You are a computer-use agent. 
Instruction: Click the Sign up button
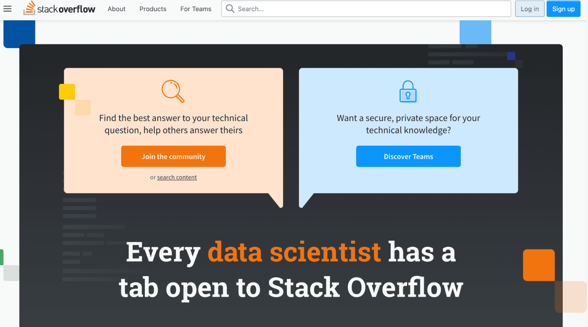563,9
